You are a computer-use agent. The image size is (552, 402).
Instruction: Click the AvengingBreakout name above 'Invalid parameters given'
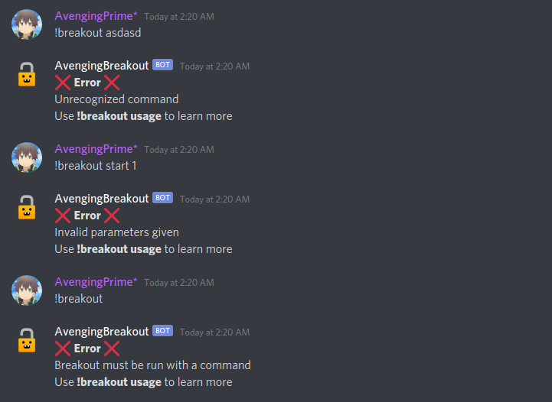coord(102,199)
